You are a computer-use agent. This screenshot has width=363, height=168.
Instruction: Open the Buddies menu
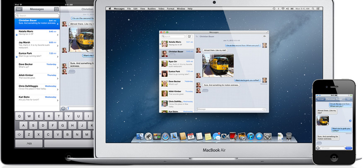(x=152, y=9)
